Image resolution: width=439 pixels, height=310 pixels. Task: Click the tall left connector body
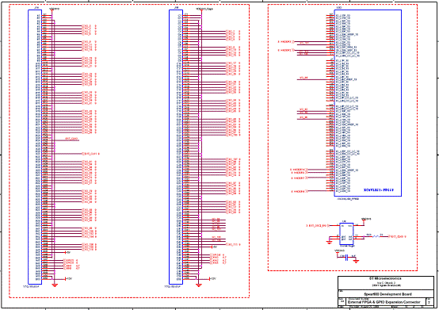(x=35, y=147)
